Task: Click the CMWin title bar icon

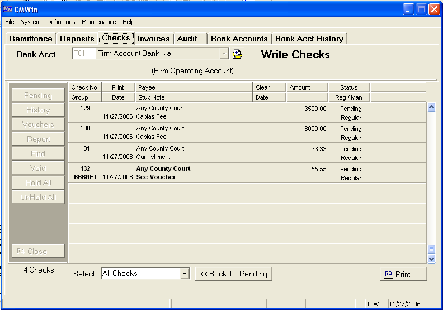Action: pyautogui.click(x=8, y=10)
